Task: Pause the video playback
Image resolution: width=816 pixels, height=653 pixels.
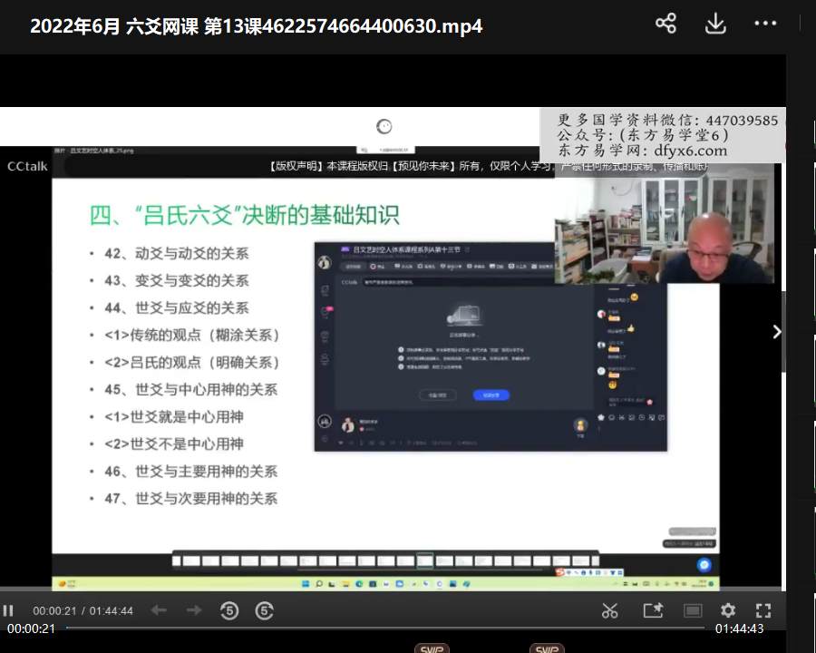Action: [8, 610]
